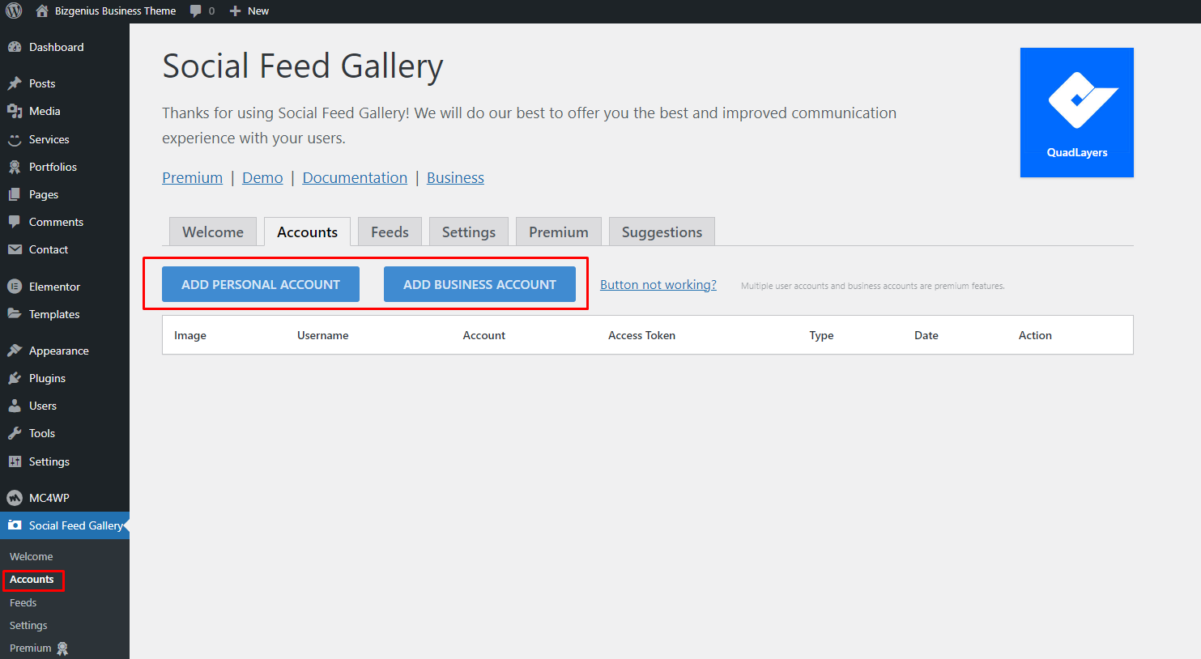Click the New label in admin bar
This screenshot has width=1201, height=659.
pyautogui.click(x=258, y=11)
